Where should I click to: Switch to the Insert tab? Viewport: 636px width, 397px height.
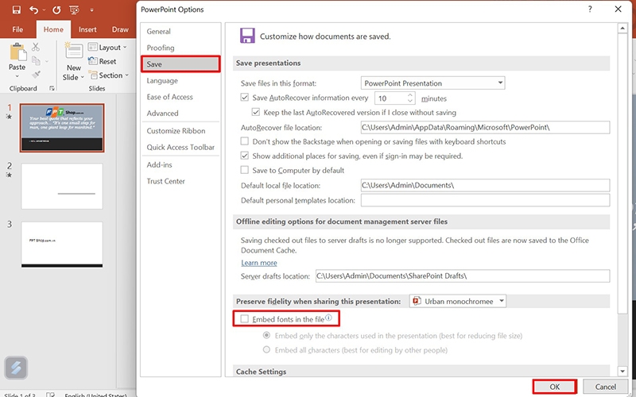point(87,29)
